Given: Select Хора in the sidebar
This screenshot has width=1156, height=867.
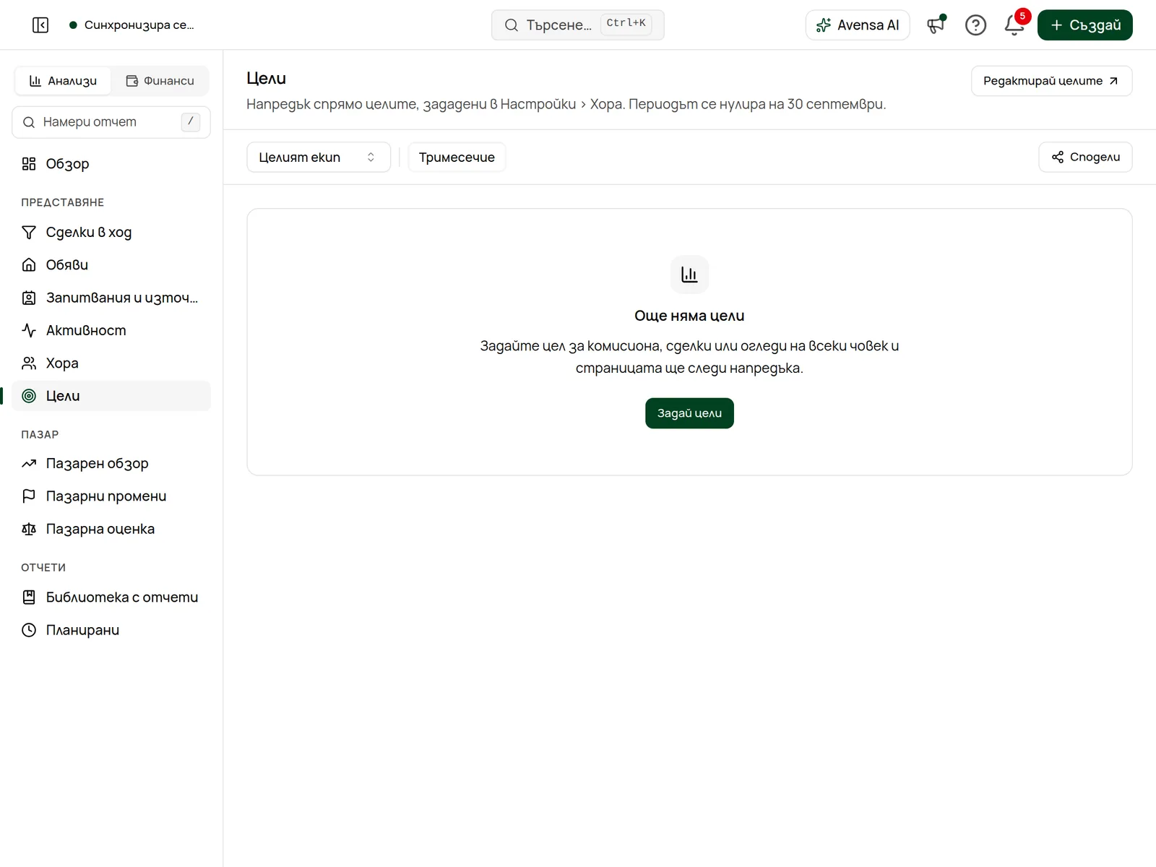Looking at the screenshot, I should (111, 363).
